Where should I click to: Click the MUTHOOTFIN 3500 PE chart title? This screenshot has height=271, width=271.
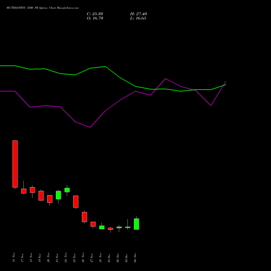(42, 8)
